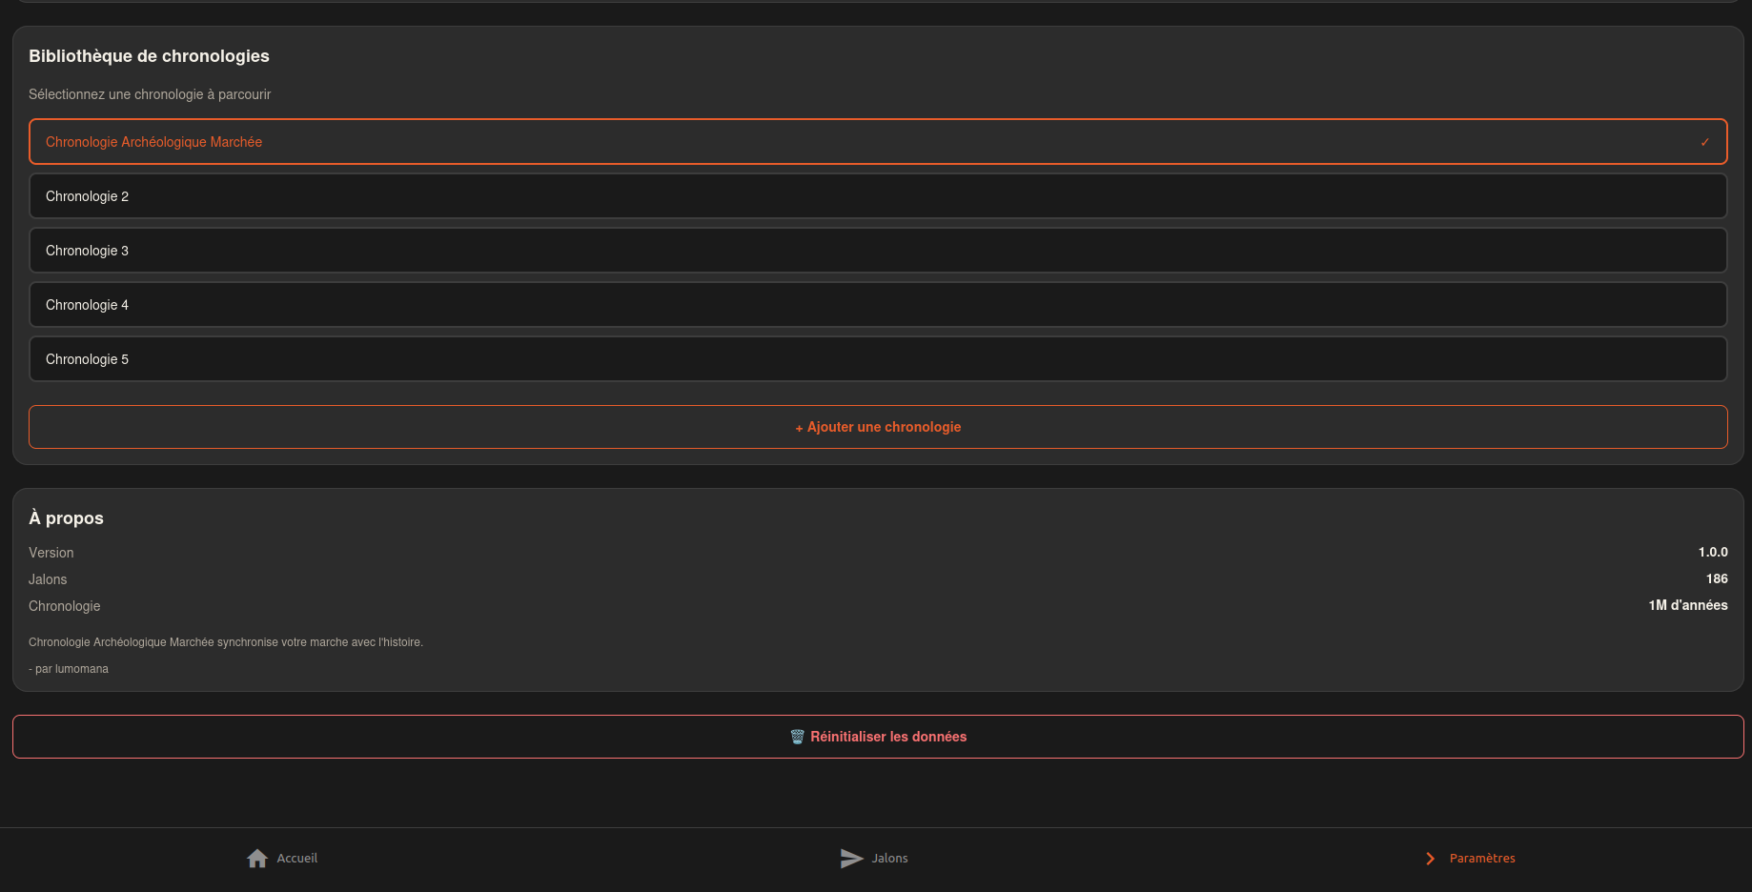Click the Jalons count 186
The image size is (1752, 892).
(1716, 579)
